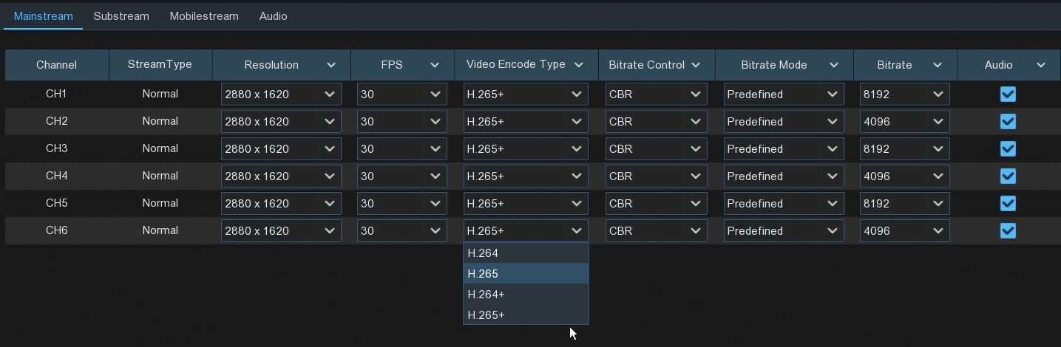Uncheck the Audio checkbox for CH1

[1007, 95]
